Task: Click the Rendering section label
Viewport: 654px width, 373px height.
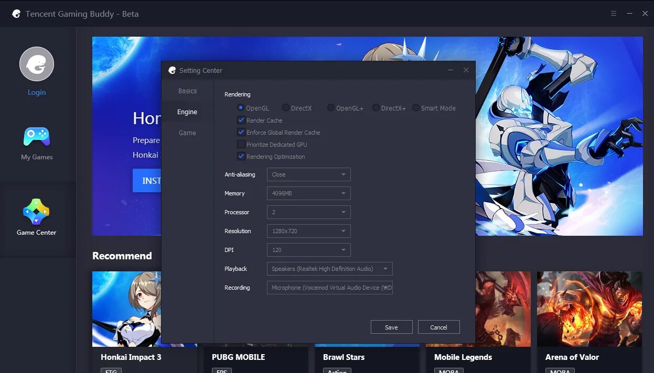Action: 238,94
